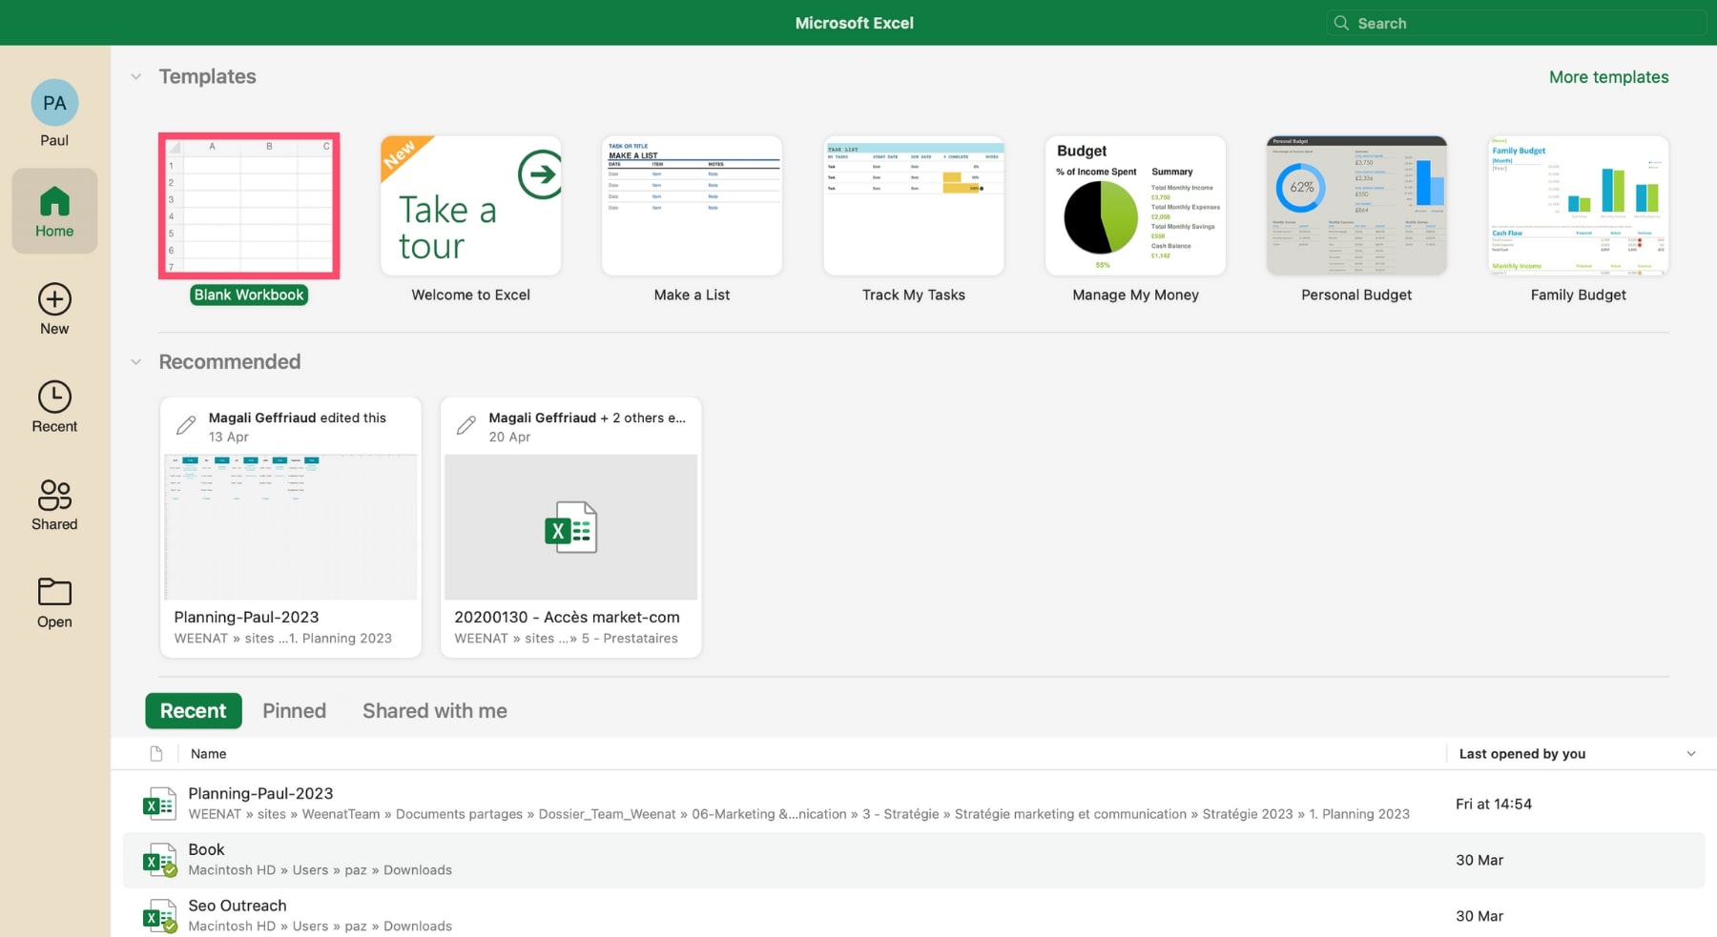1717x937 pixels.
Task: Click the WEENAT sites 5 - Prestataires path
Action: (x=567, y=639)
